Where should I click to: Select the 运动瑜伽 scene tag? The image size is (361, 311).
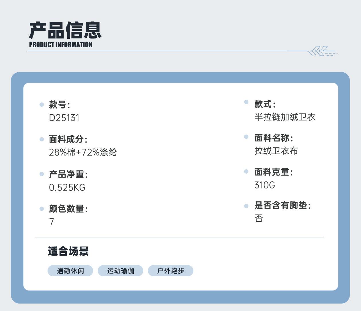pos(120,271)
